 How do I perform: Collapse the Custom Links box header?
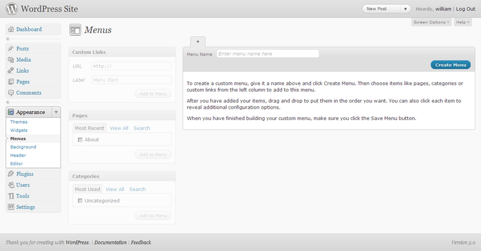pyautogui.click(x=122, y=52)
